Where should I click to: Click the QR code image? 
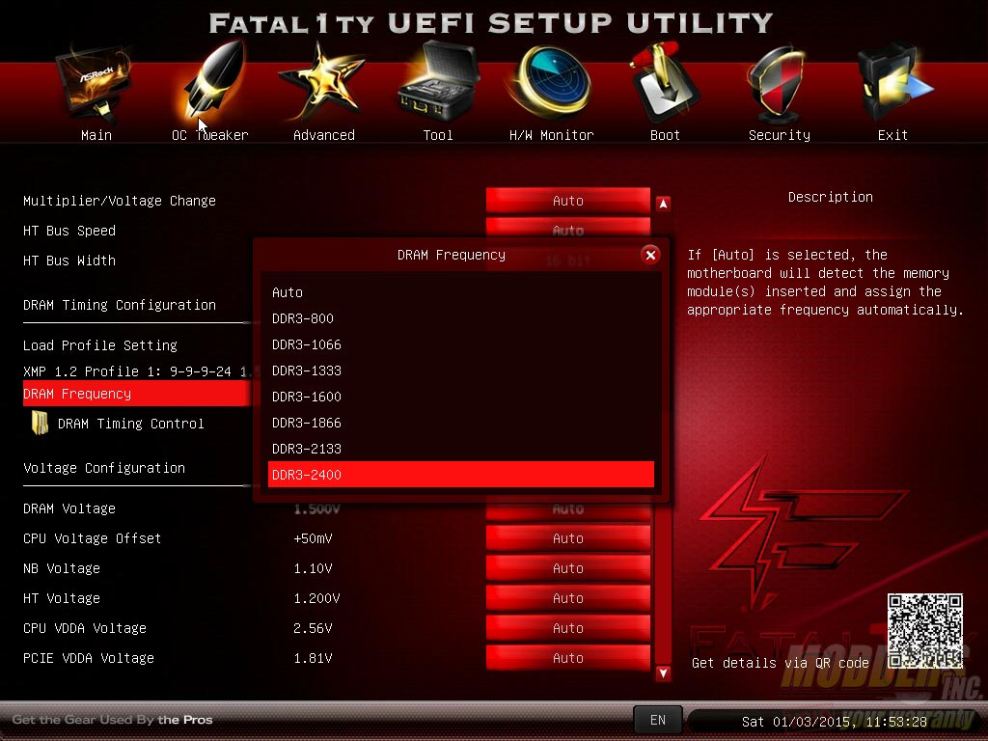tap(925, 631)
